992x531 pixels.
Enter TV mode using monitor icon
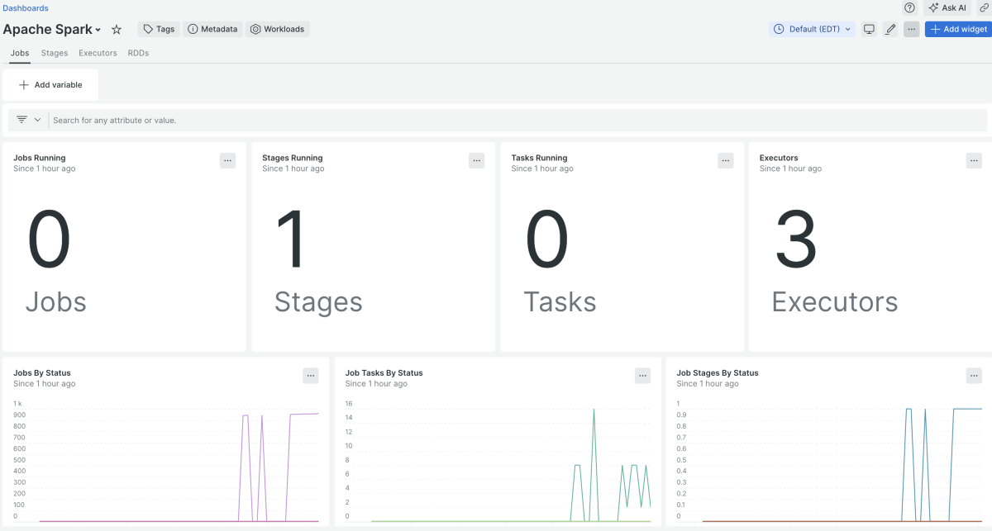click(x=869, y=29)
